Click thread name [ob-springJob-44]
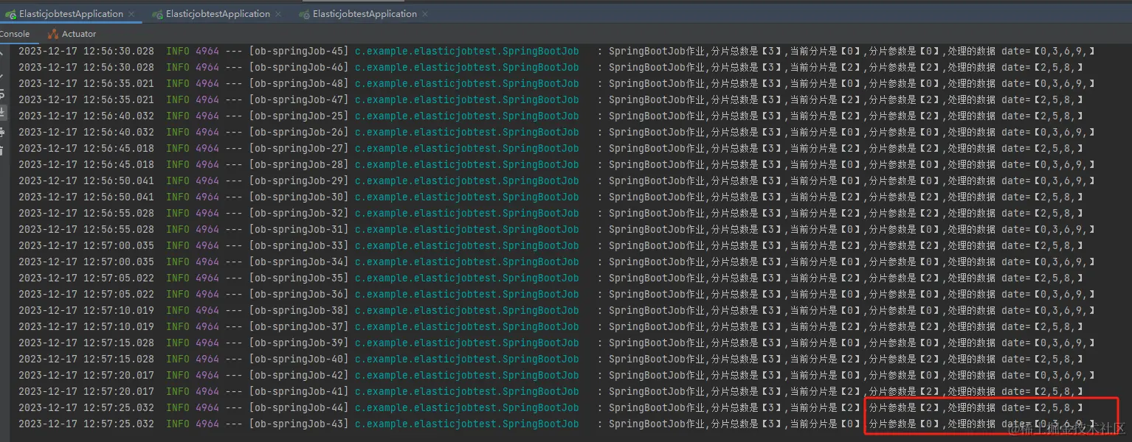1132x442 pixels. 299,407
